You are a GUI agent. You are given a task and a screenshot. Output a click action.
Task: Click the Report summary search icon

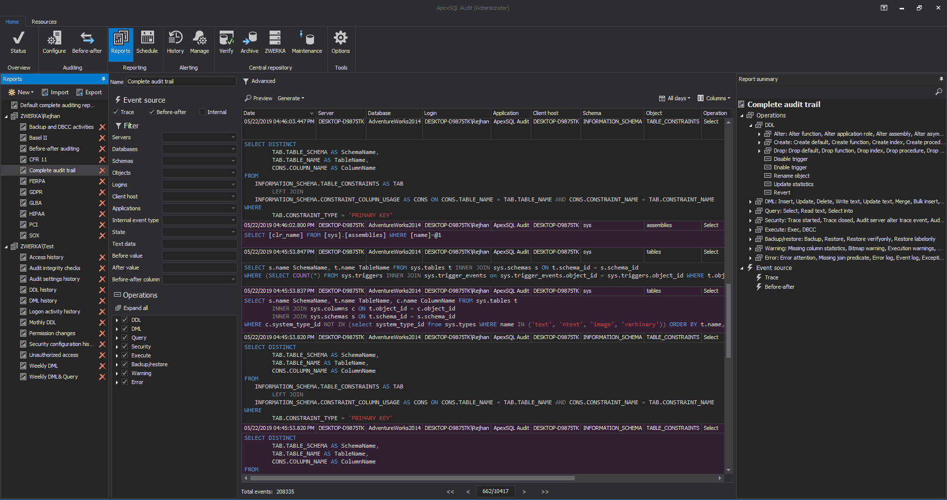(x=939, y=92)
